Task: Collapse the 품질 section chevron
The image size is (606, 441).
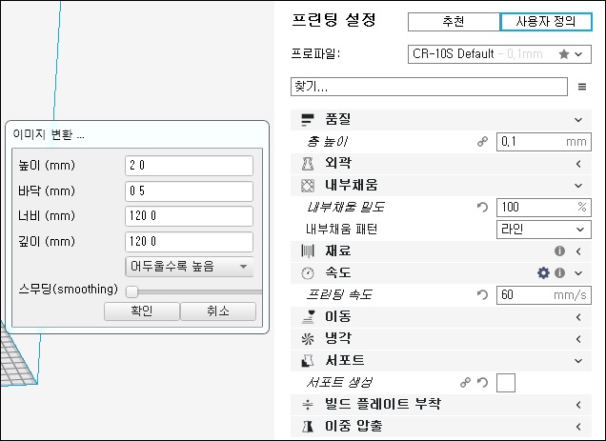Action: [578, 120]
